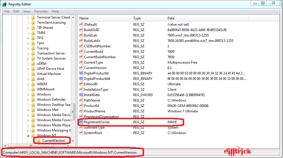The width and height of the screenshot is (283, 158).
Task: Select the CurrentVersion key in tree
Action: (x=54, y=141)
